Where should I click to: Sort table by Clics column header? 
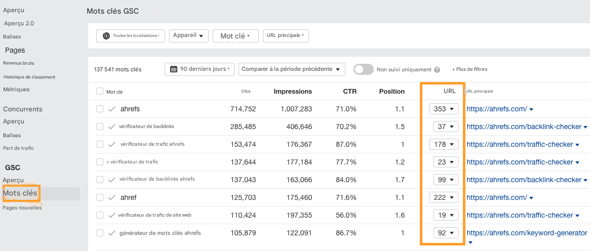coord(246,91)
